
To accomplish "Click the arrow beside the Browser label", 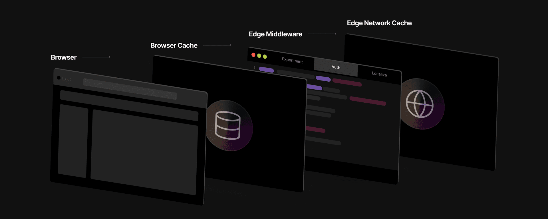I will [x=96, y=57].
